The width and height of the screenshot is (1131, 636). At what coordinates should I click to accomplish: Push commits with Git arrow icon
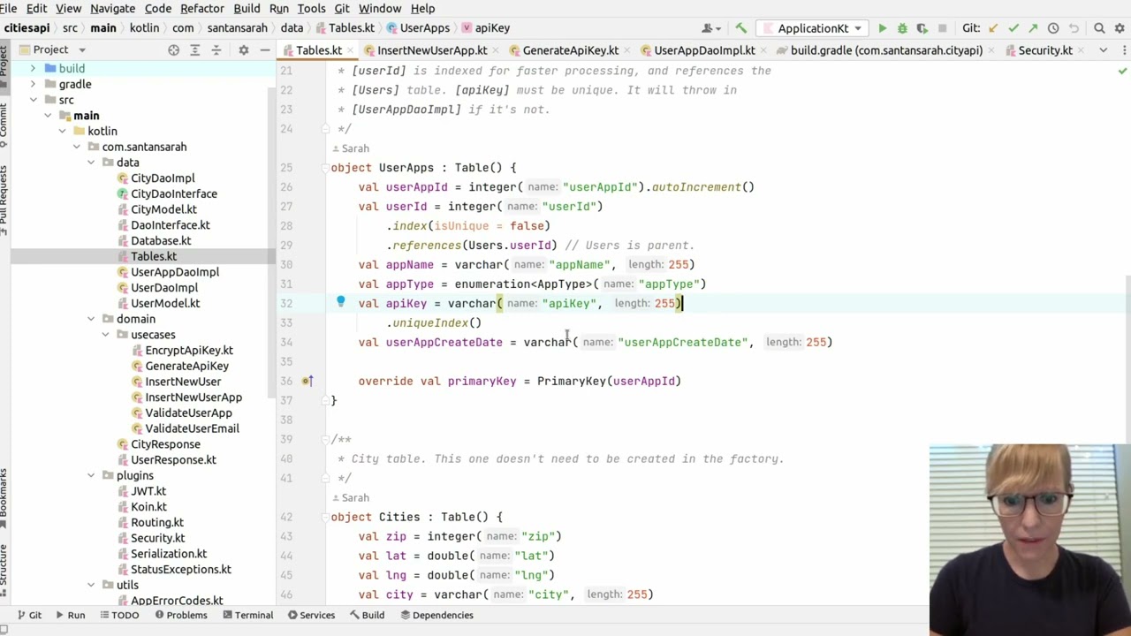[x=1033, y=28]
